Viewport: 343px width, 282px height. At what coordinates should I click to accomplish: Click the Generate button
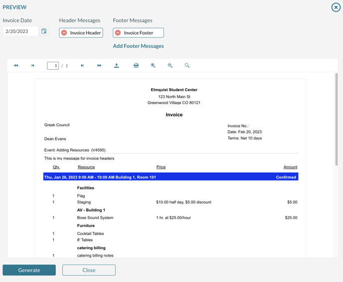(x=29, y=270)
